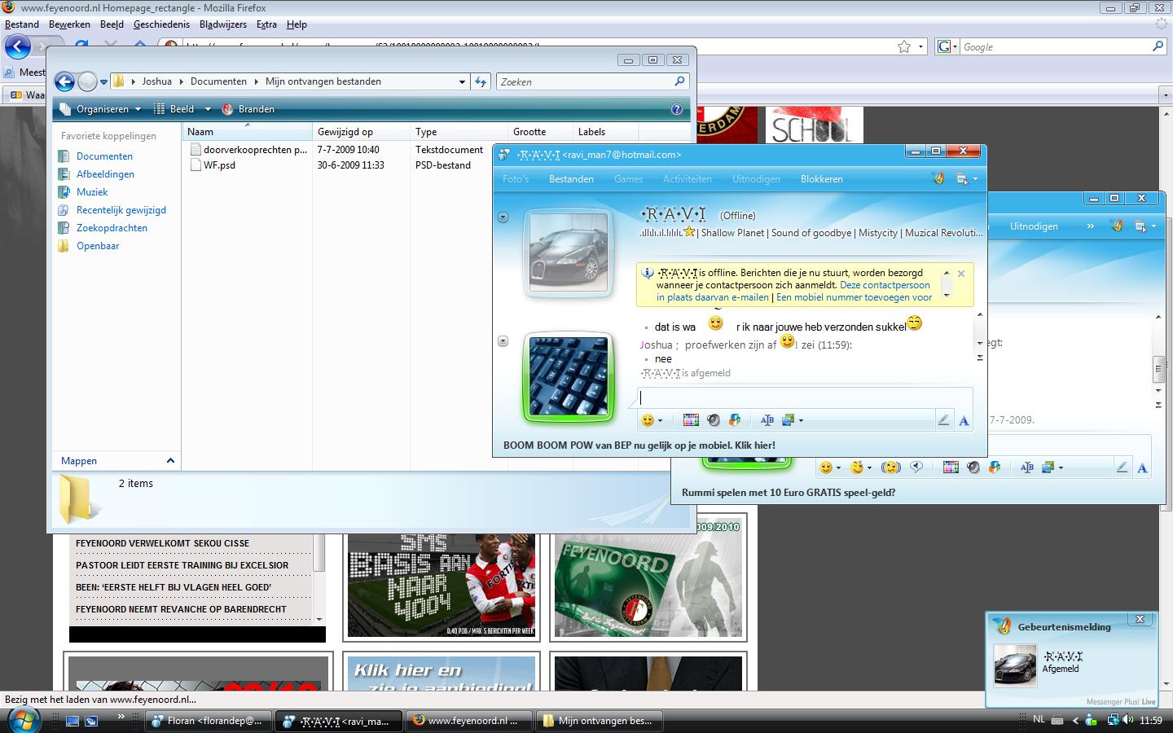Open emoticon picker in RAVI chat
Screen dimensions: 1173x733
tap(648, 420)
